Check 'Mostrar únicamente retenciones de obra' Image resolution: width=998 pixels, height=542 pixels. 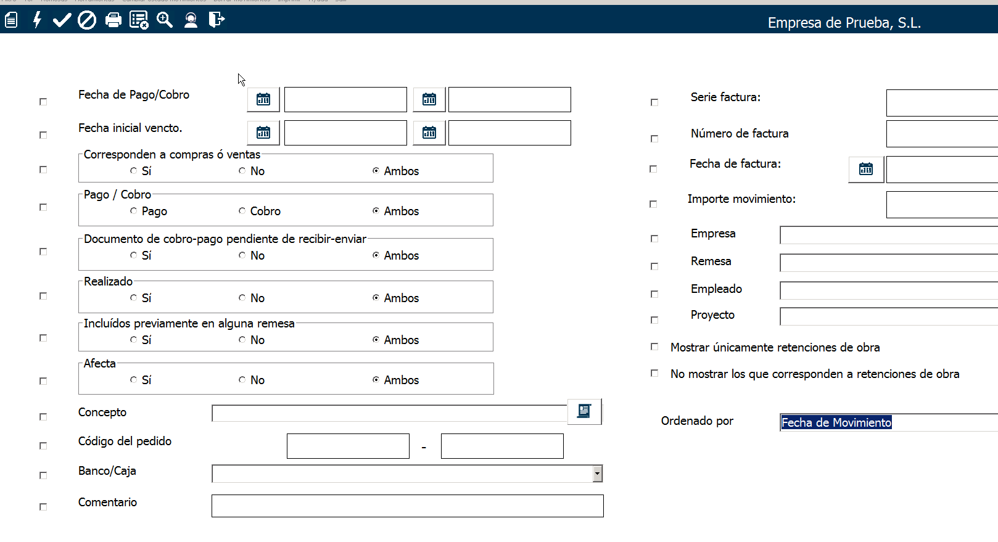[x=654, y=347]
